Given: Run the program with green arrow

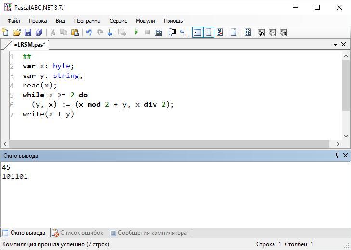Looking at the screenshot, I should [x=136, y=33].
